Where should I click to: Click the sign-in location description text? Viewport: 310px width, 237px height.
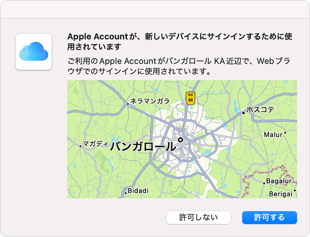click(179, 66)
